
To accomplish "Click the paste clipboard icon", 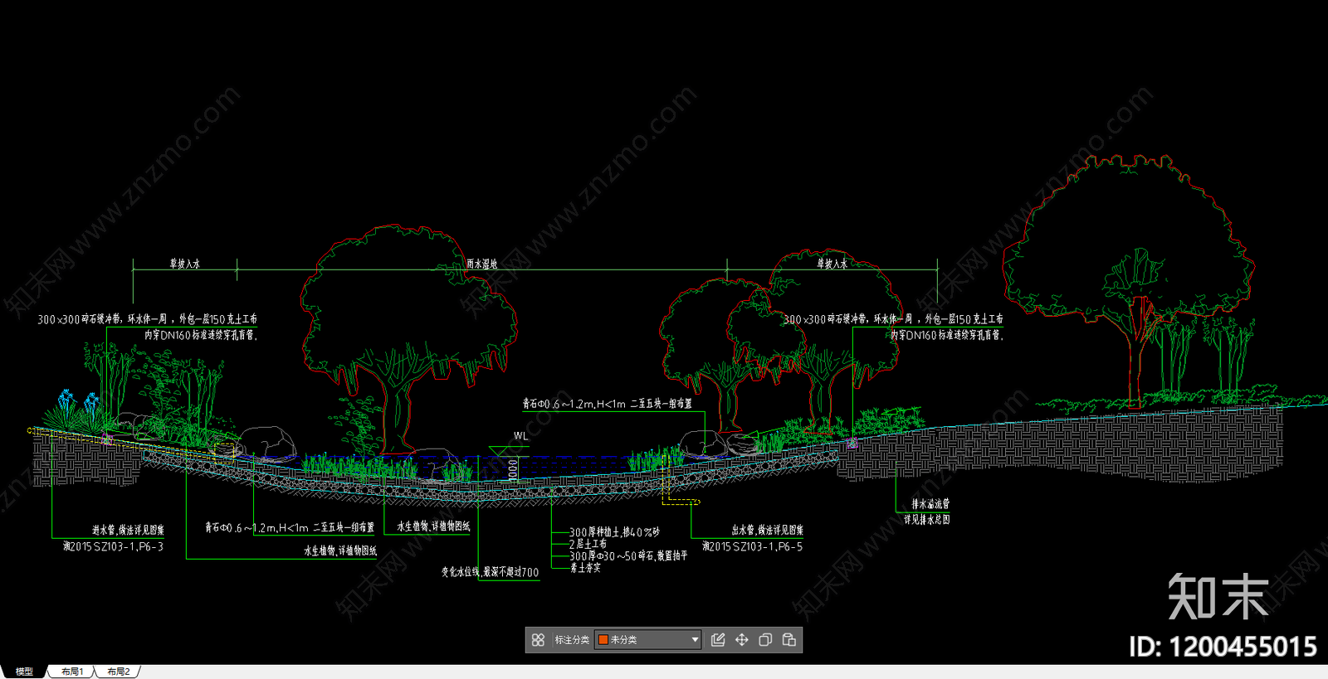I will [789, 640].
